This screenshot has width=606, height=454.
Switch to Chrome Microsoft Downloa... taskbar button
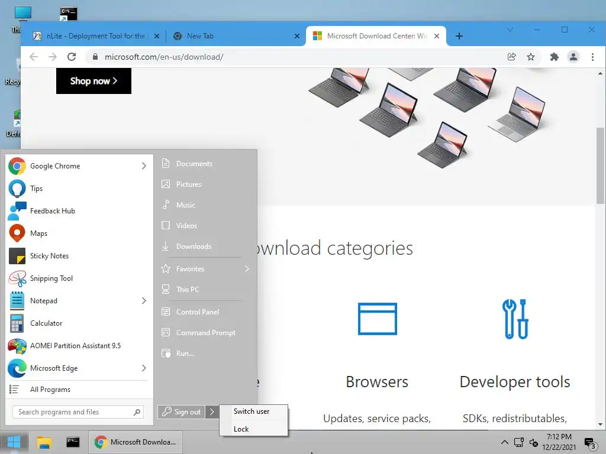(136, 442)
